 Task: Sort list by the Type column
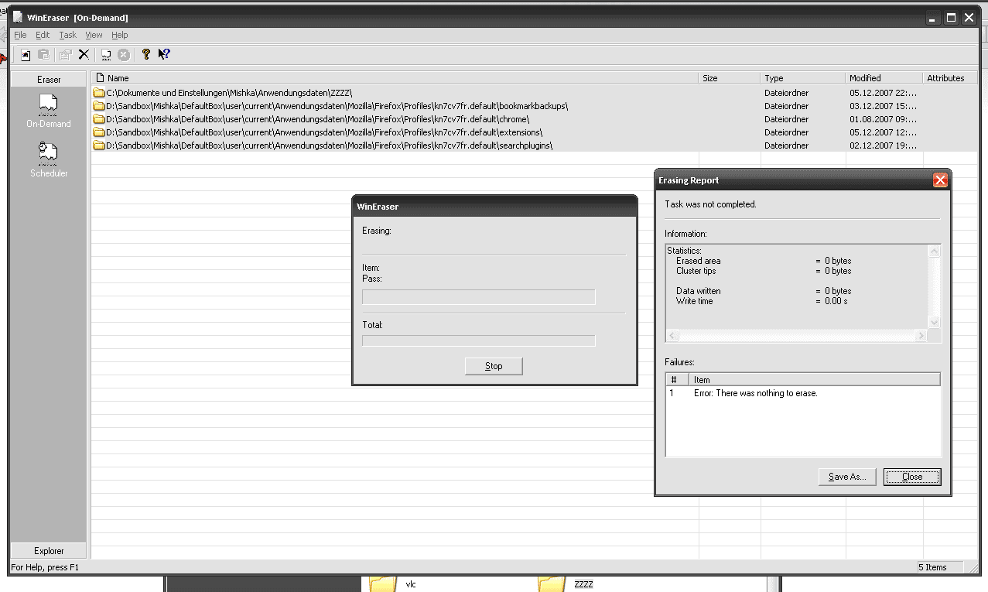coord(803,78)
